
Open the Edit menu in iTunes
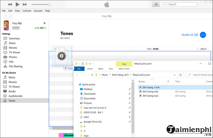click(x=10, y=11)
